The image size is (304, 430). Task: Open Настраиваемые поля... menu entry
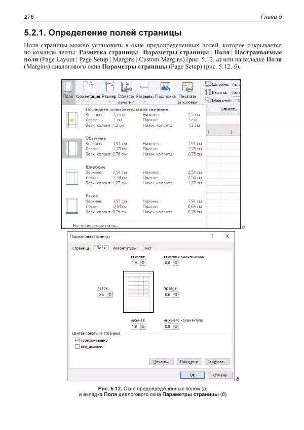click(x=95, y=225)
